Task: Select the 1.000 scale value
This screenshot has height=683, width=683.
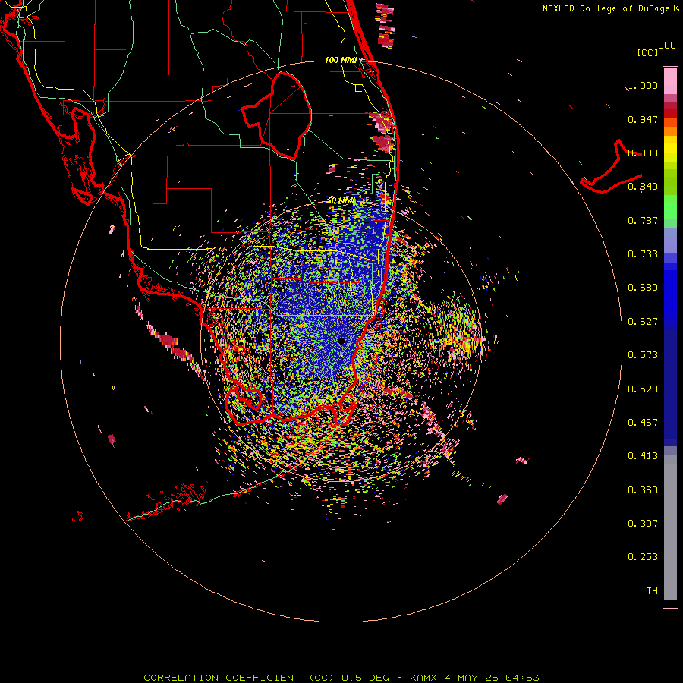Action: [x=643, y=85]
